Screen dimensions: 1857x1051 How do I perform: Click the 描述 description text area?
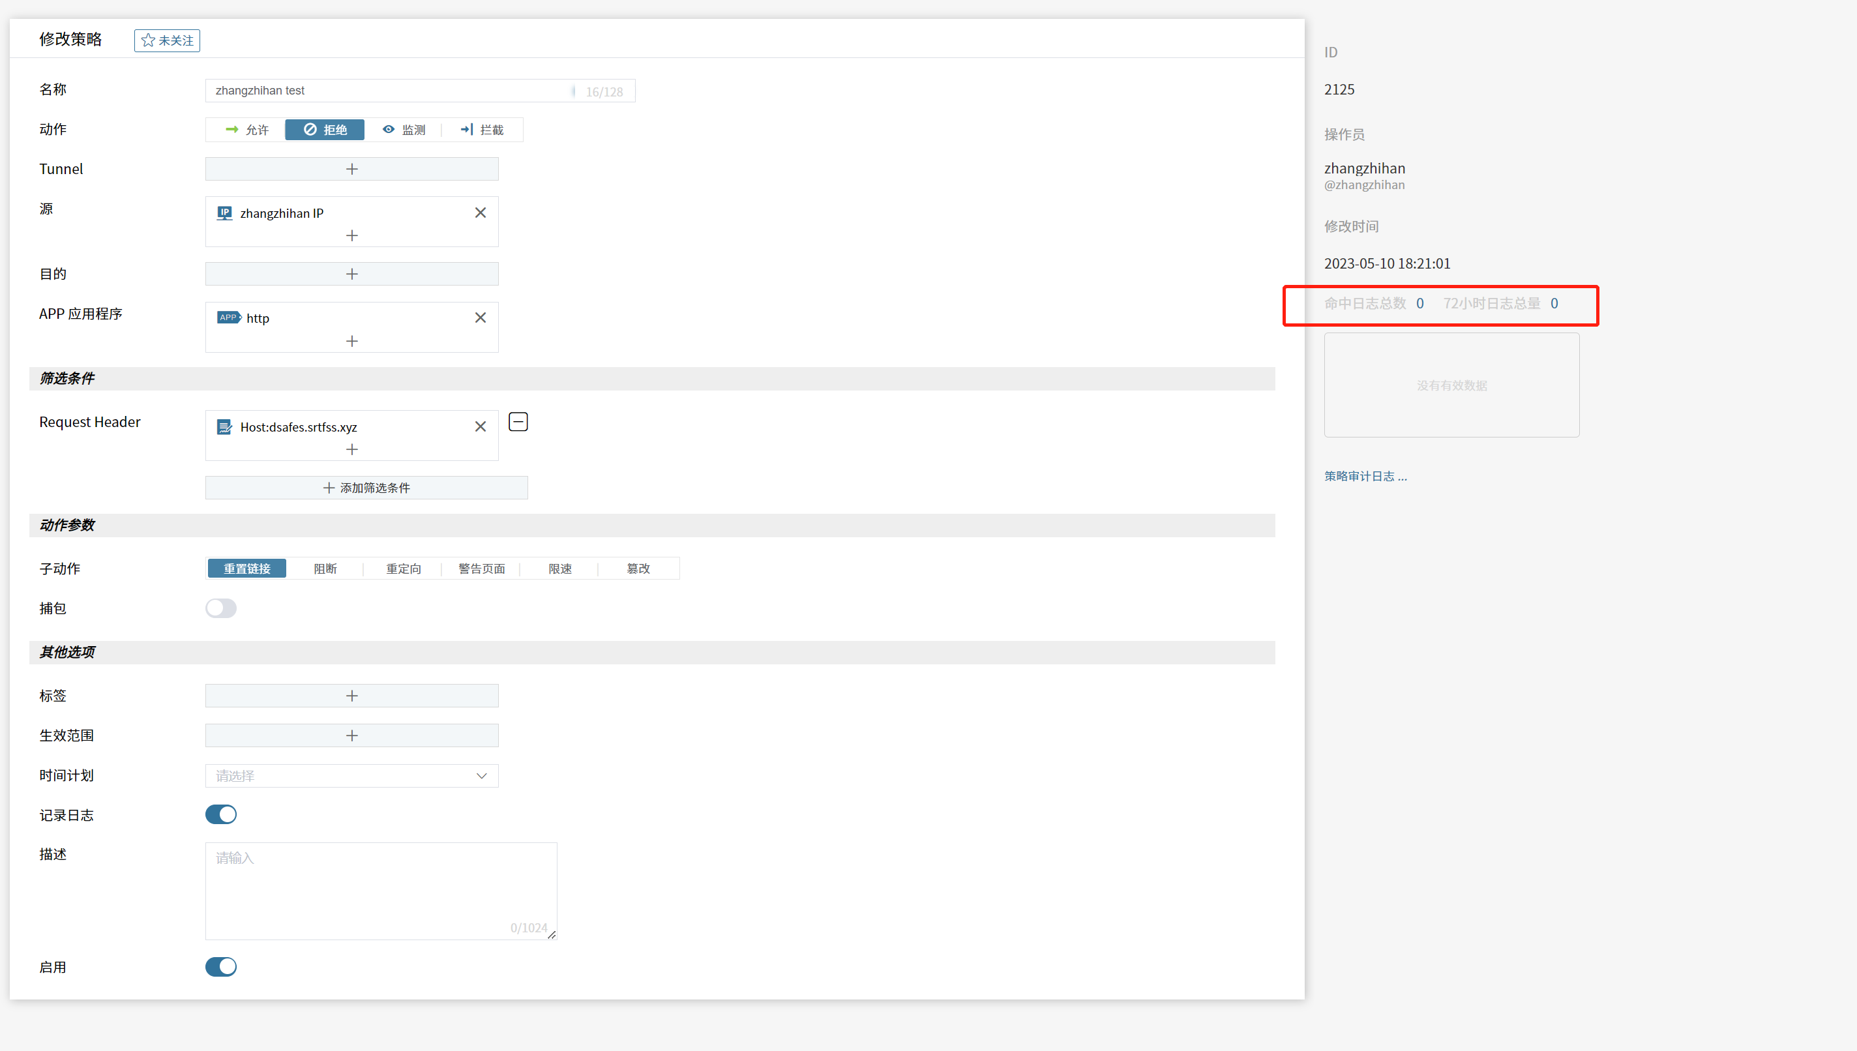[x=380, y=891]
